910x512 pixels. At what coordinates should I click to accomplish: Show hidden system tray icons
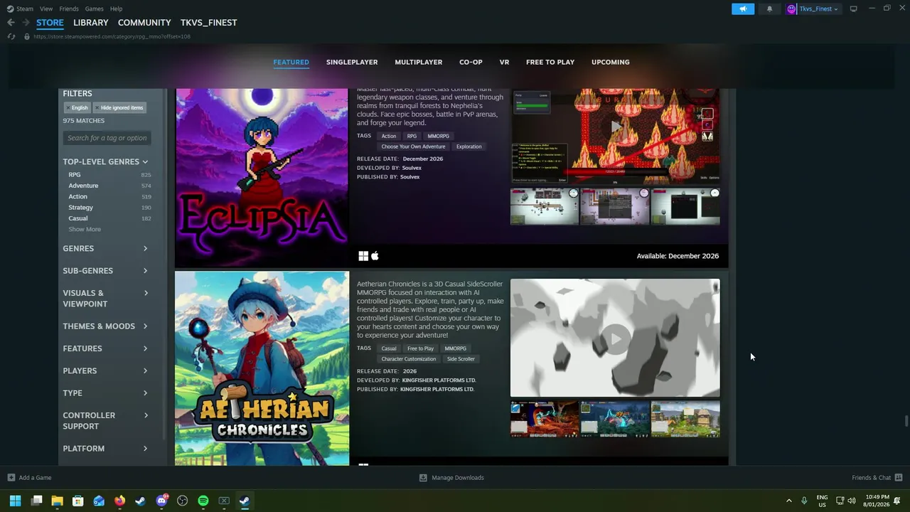(x=788, y=501)
